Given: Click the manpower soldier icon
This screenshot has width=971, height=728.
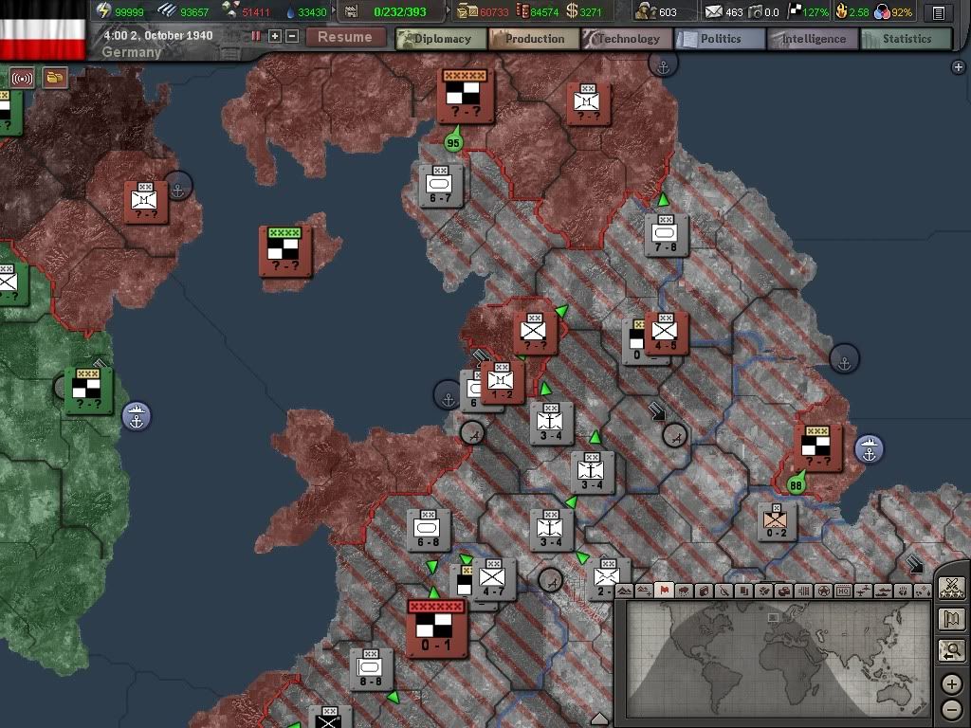Looking at the screenshot, I should (x=645, y=10).
